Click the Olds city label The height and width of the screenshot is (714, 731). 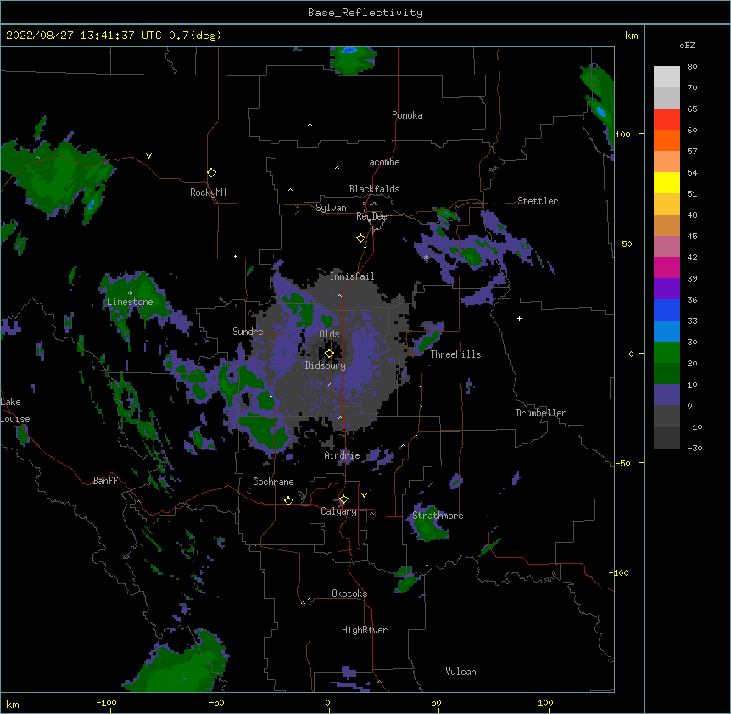pyautogui.click(x=329, y=334)
